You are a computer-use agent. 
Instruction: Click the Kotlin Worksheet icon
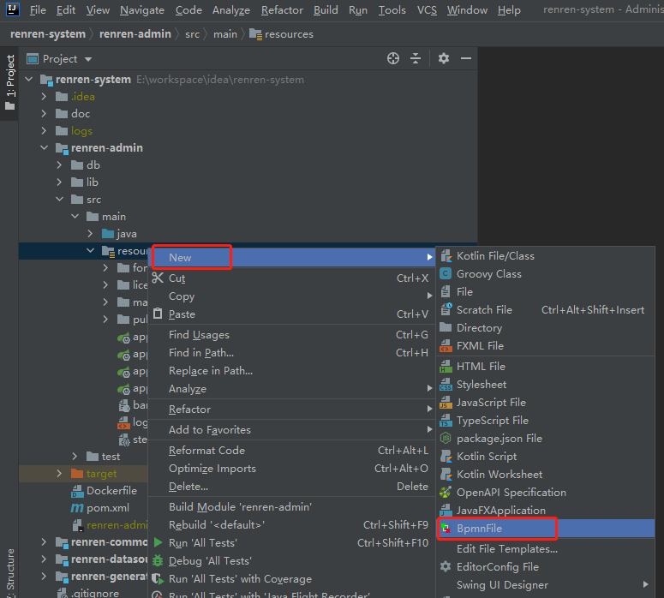[446, 474]
